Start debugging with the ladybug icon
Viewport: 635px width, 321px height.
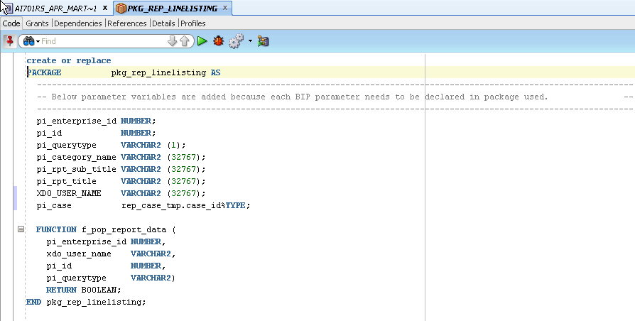click(x=218, y=41)
